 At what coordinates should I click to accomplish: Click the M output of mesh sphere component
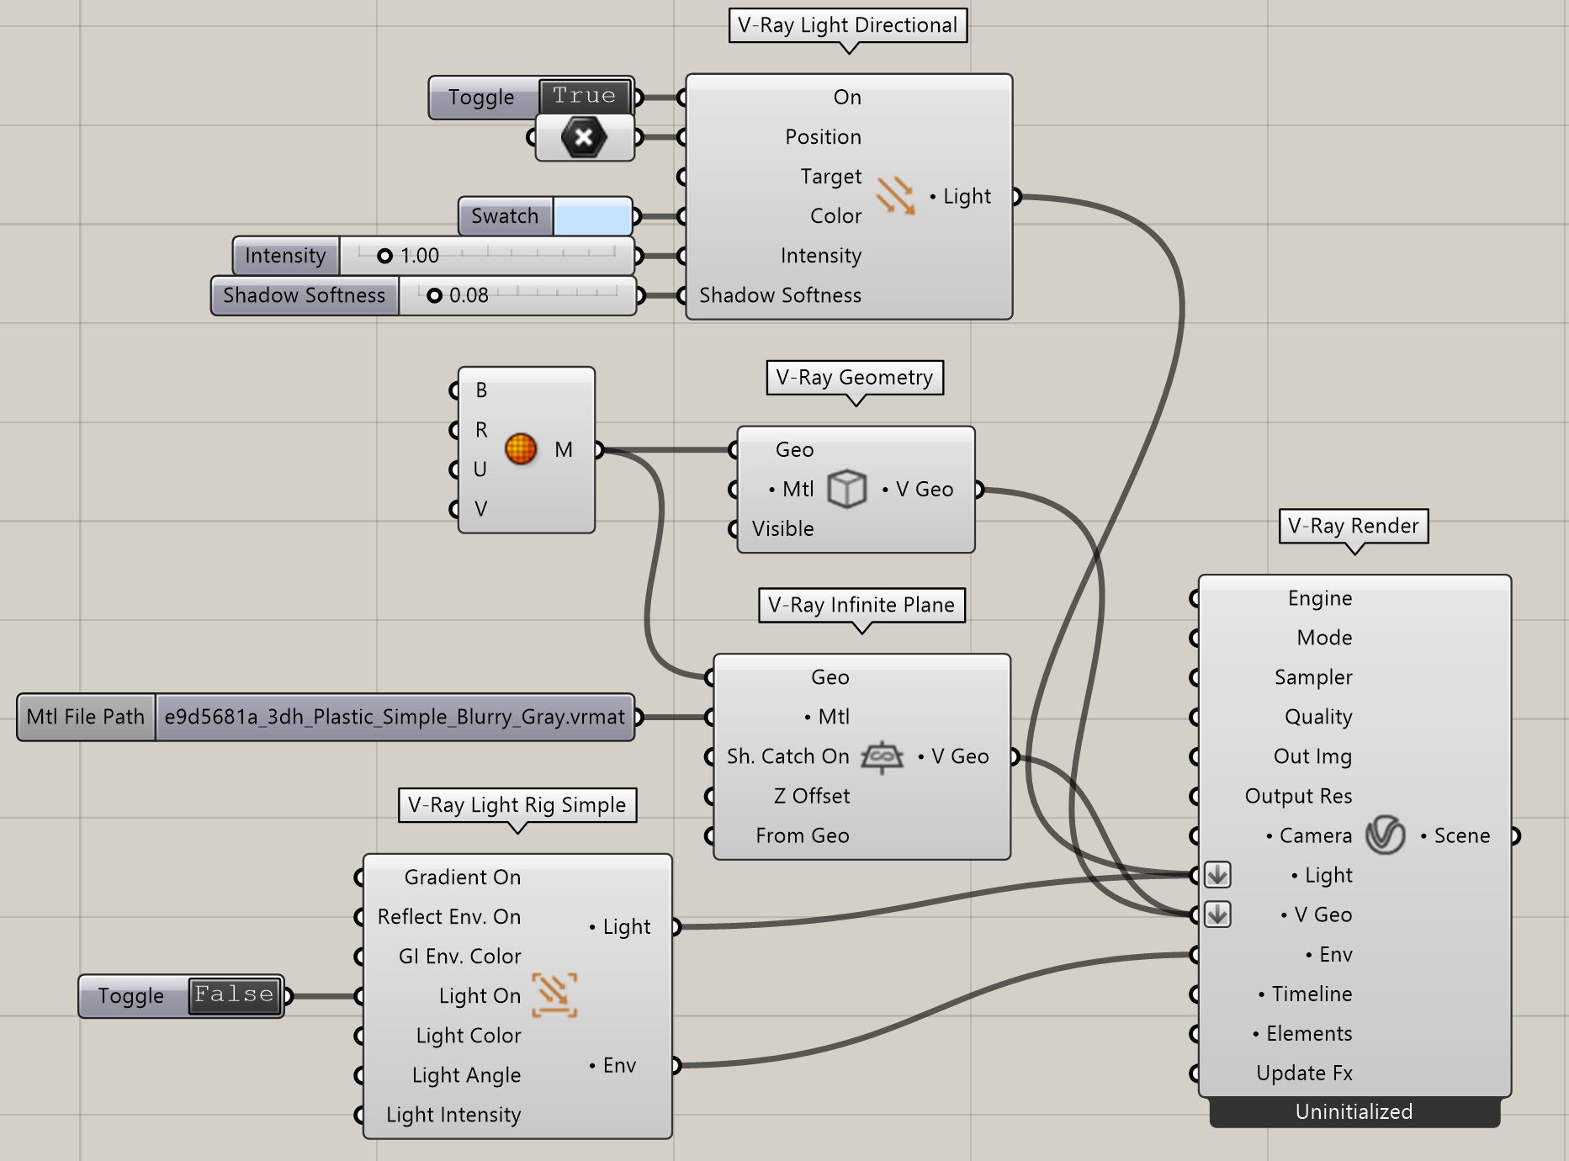coord(563,449)
